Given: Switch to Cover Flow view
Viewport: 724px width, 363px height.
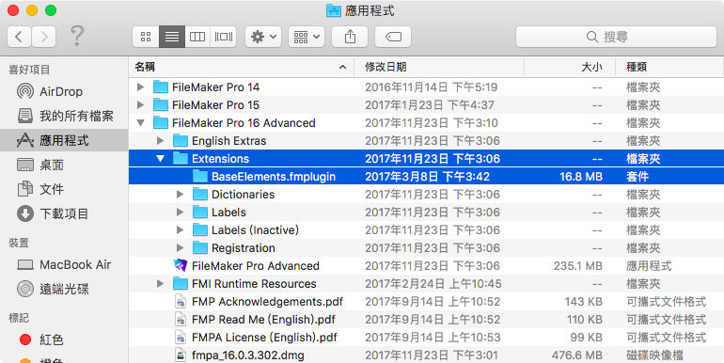Looking at the screenshot, I should point(224,37).
